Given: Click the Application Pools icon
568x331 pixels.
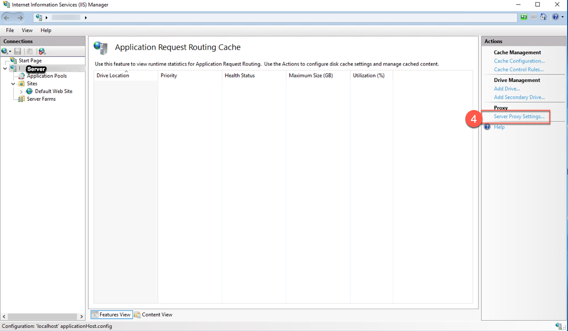Looking at the screenshot, I should click(x=22, y=76).
